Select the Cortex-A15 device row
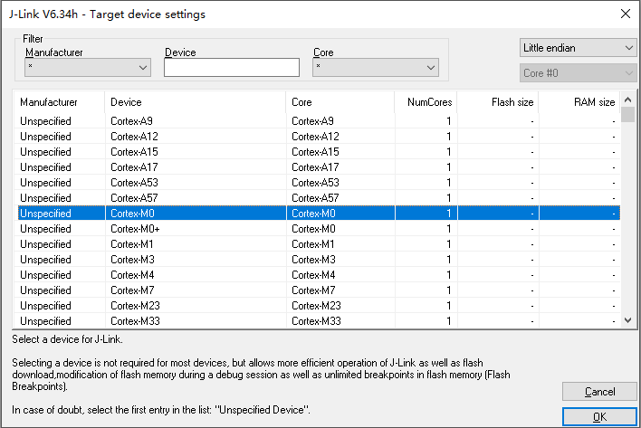 point(318,152)
